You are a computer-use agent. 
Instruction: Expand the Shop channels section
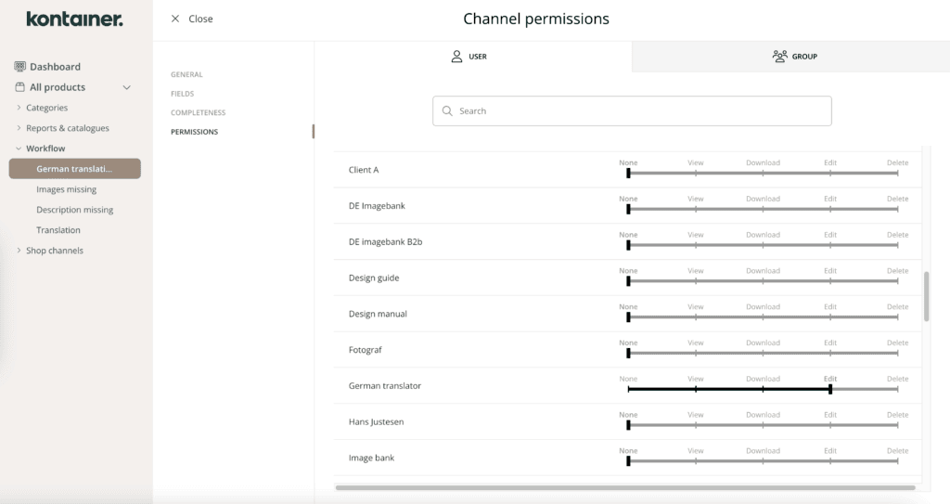pos(19,251)
